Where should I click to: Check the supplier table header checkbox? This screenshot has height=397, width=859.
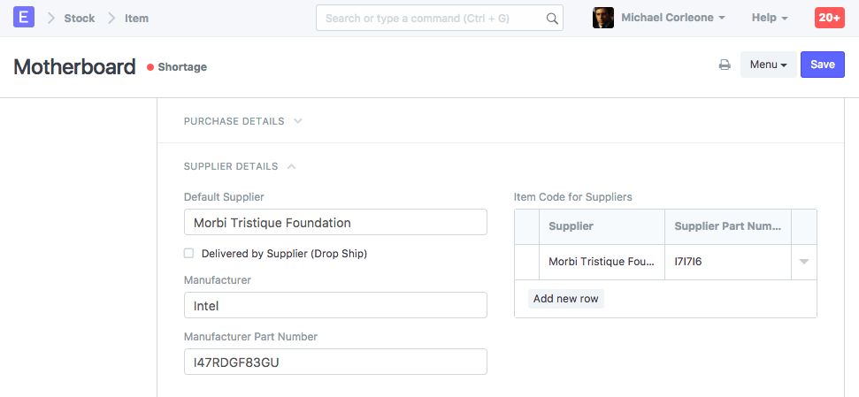(527, 226)
